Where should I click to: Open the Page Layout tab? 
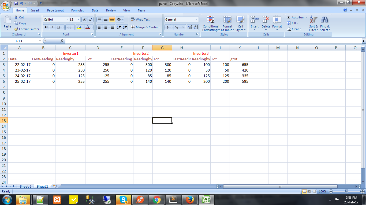55,10
